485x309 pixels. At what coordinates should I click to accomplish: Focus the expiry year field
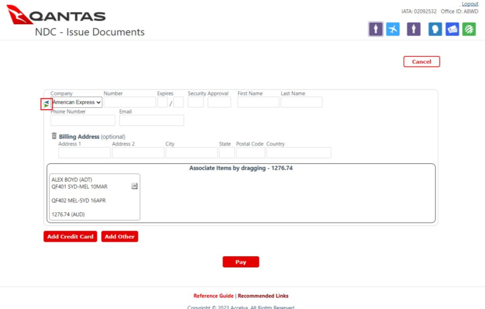179,102
